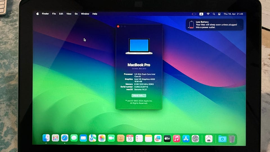
Task: Open the Wi-Fi status menu
Action: coord(208,14)
